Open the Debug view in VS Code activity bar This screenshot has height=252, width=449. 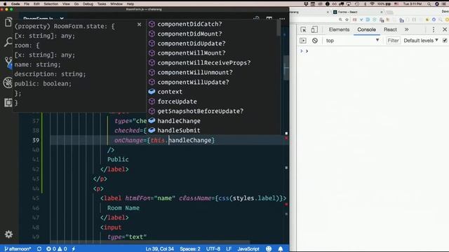(8, 83)
